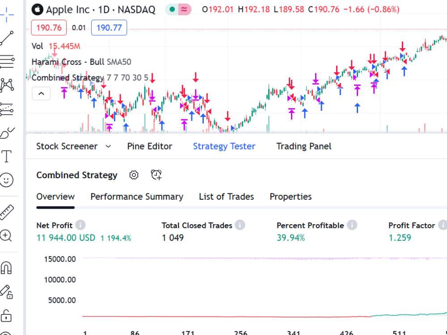
Task: Click the Vol 15.445M volume legend
Action: click(56, 46)
